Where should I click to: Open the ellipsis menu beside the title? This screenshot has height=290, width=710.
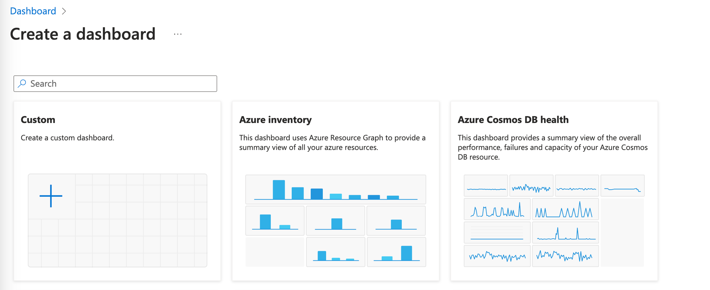click(178, 34)
